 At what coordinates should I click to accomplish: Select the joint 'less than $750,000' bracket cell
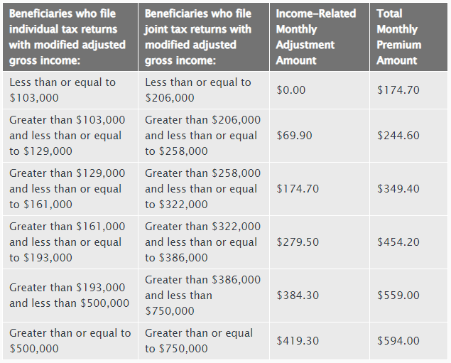pos(204,296)
